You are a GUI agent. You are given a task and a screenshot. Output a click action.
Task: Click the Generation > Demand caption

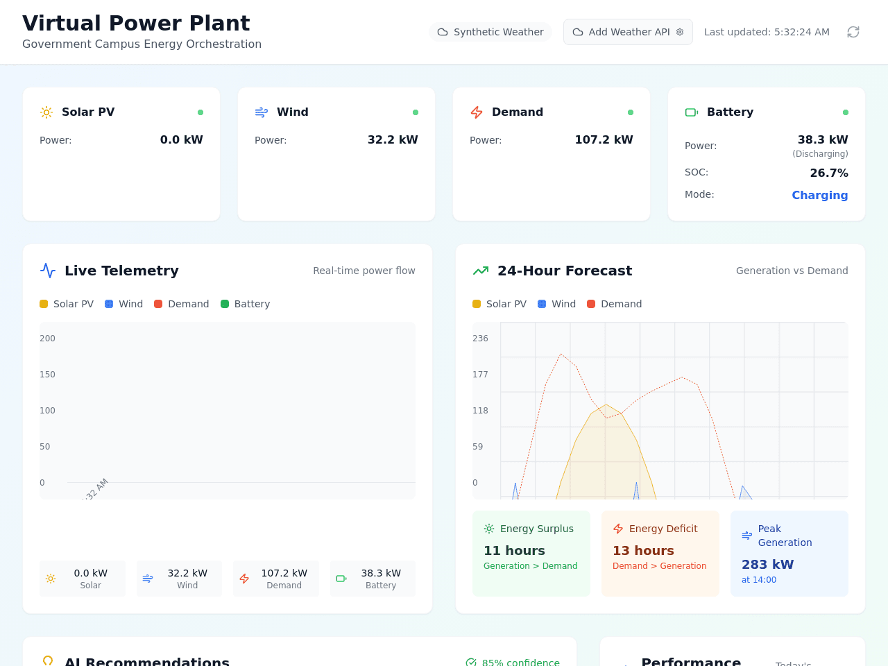[x=531, y=566]
